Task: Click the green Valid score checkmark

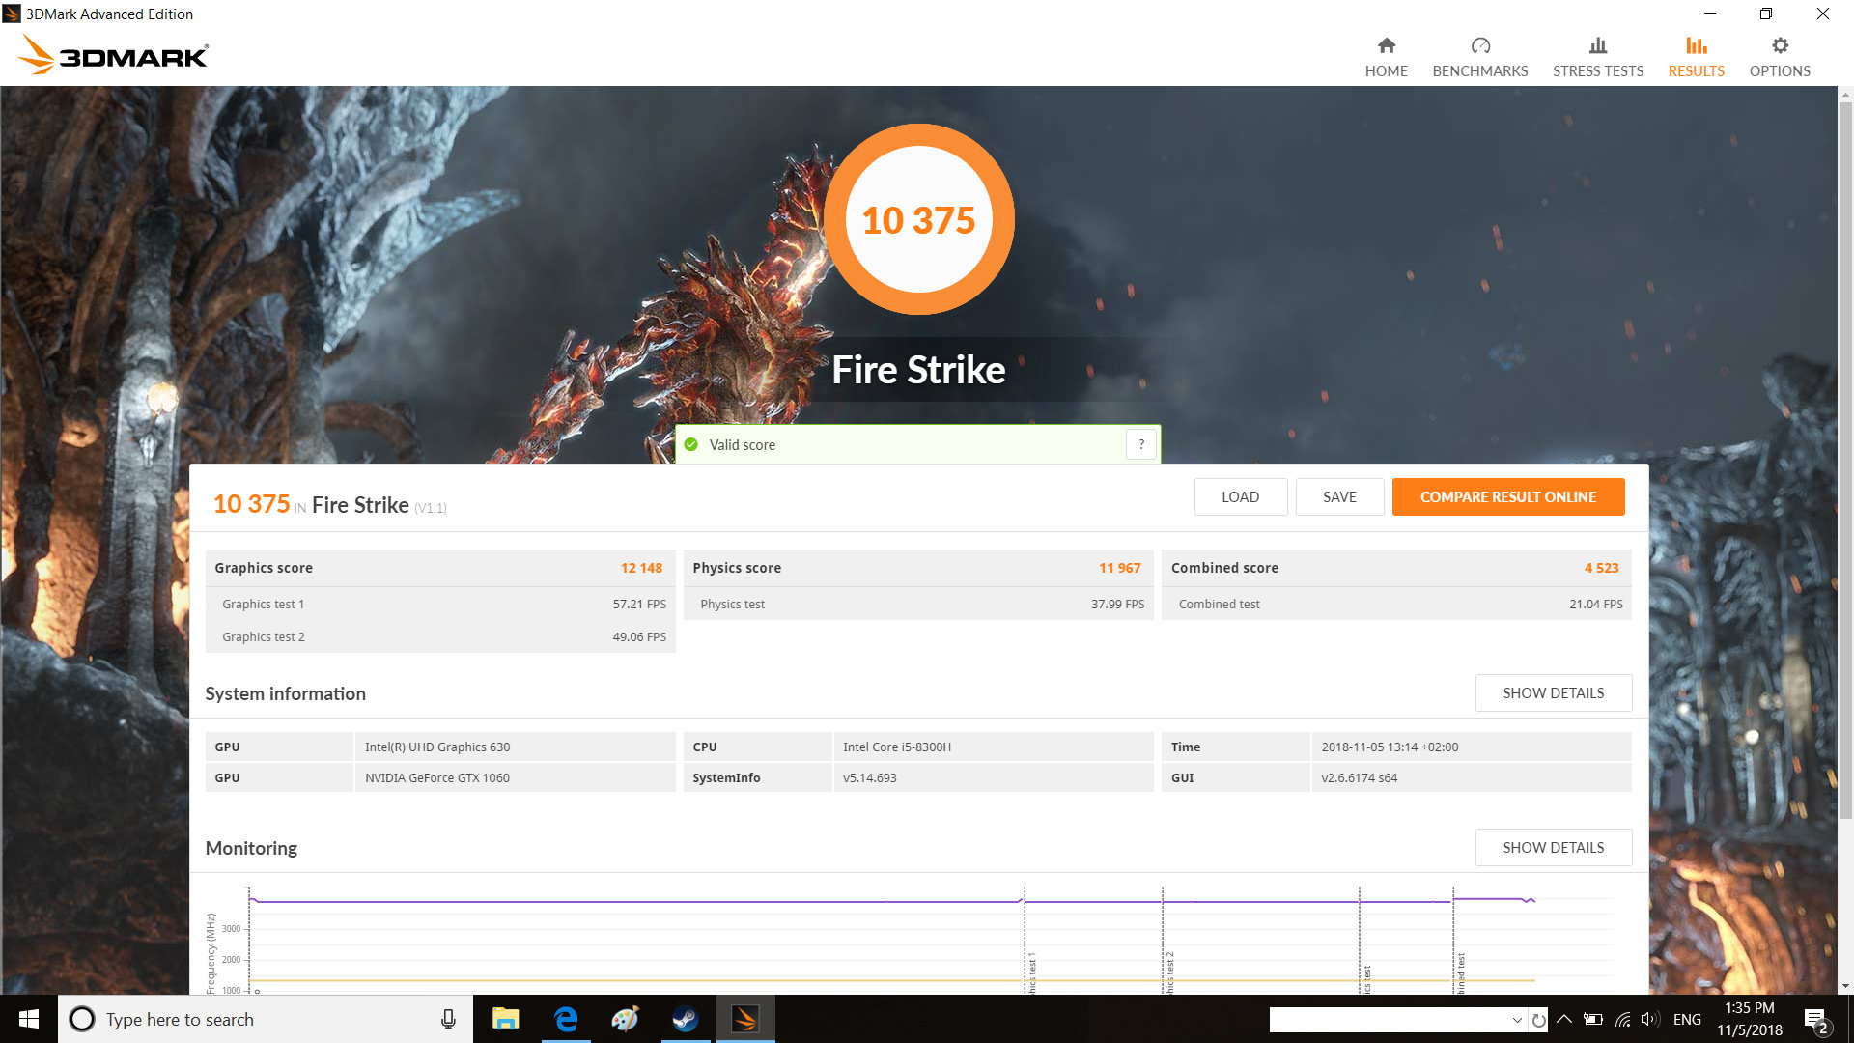Action: 690,445
